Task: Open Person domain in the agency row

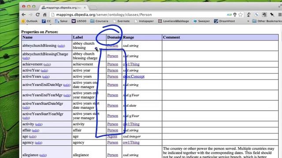Action: pos(113,142)
